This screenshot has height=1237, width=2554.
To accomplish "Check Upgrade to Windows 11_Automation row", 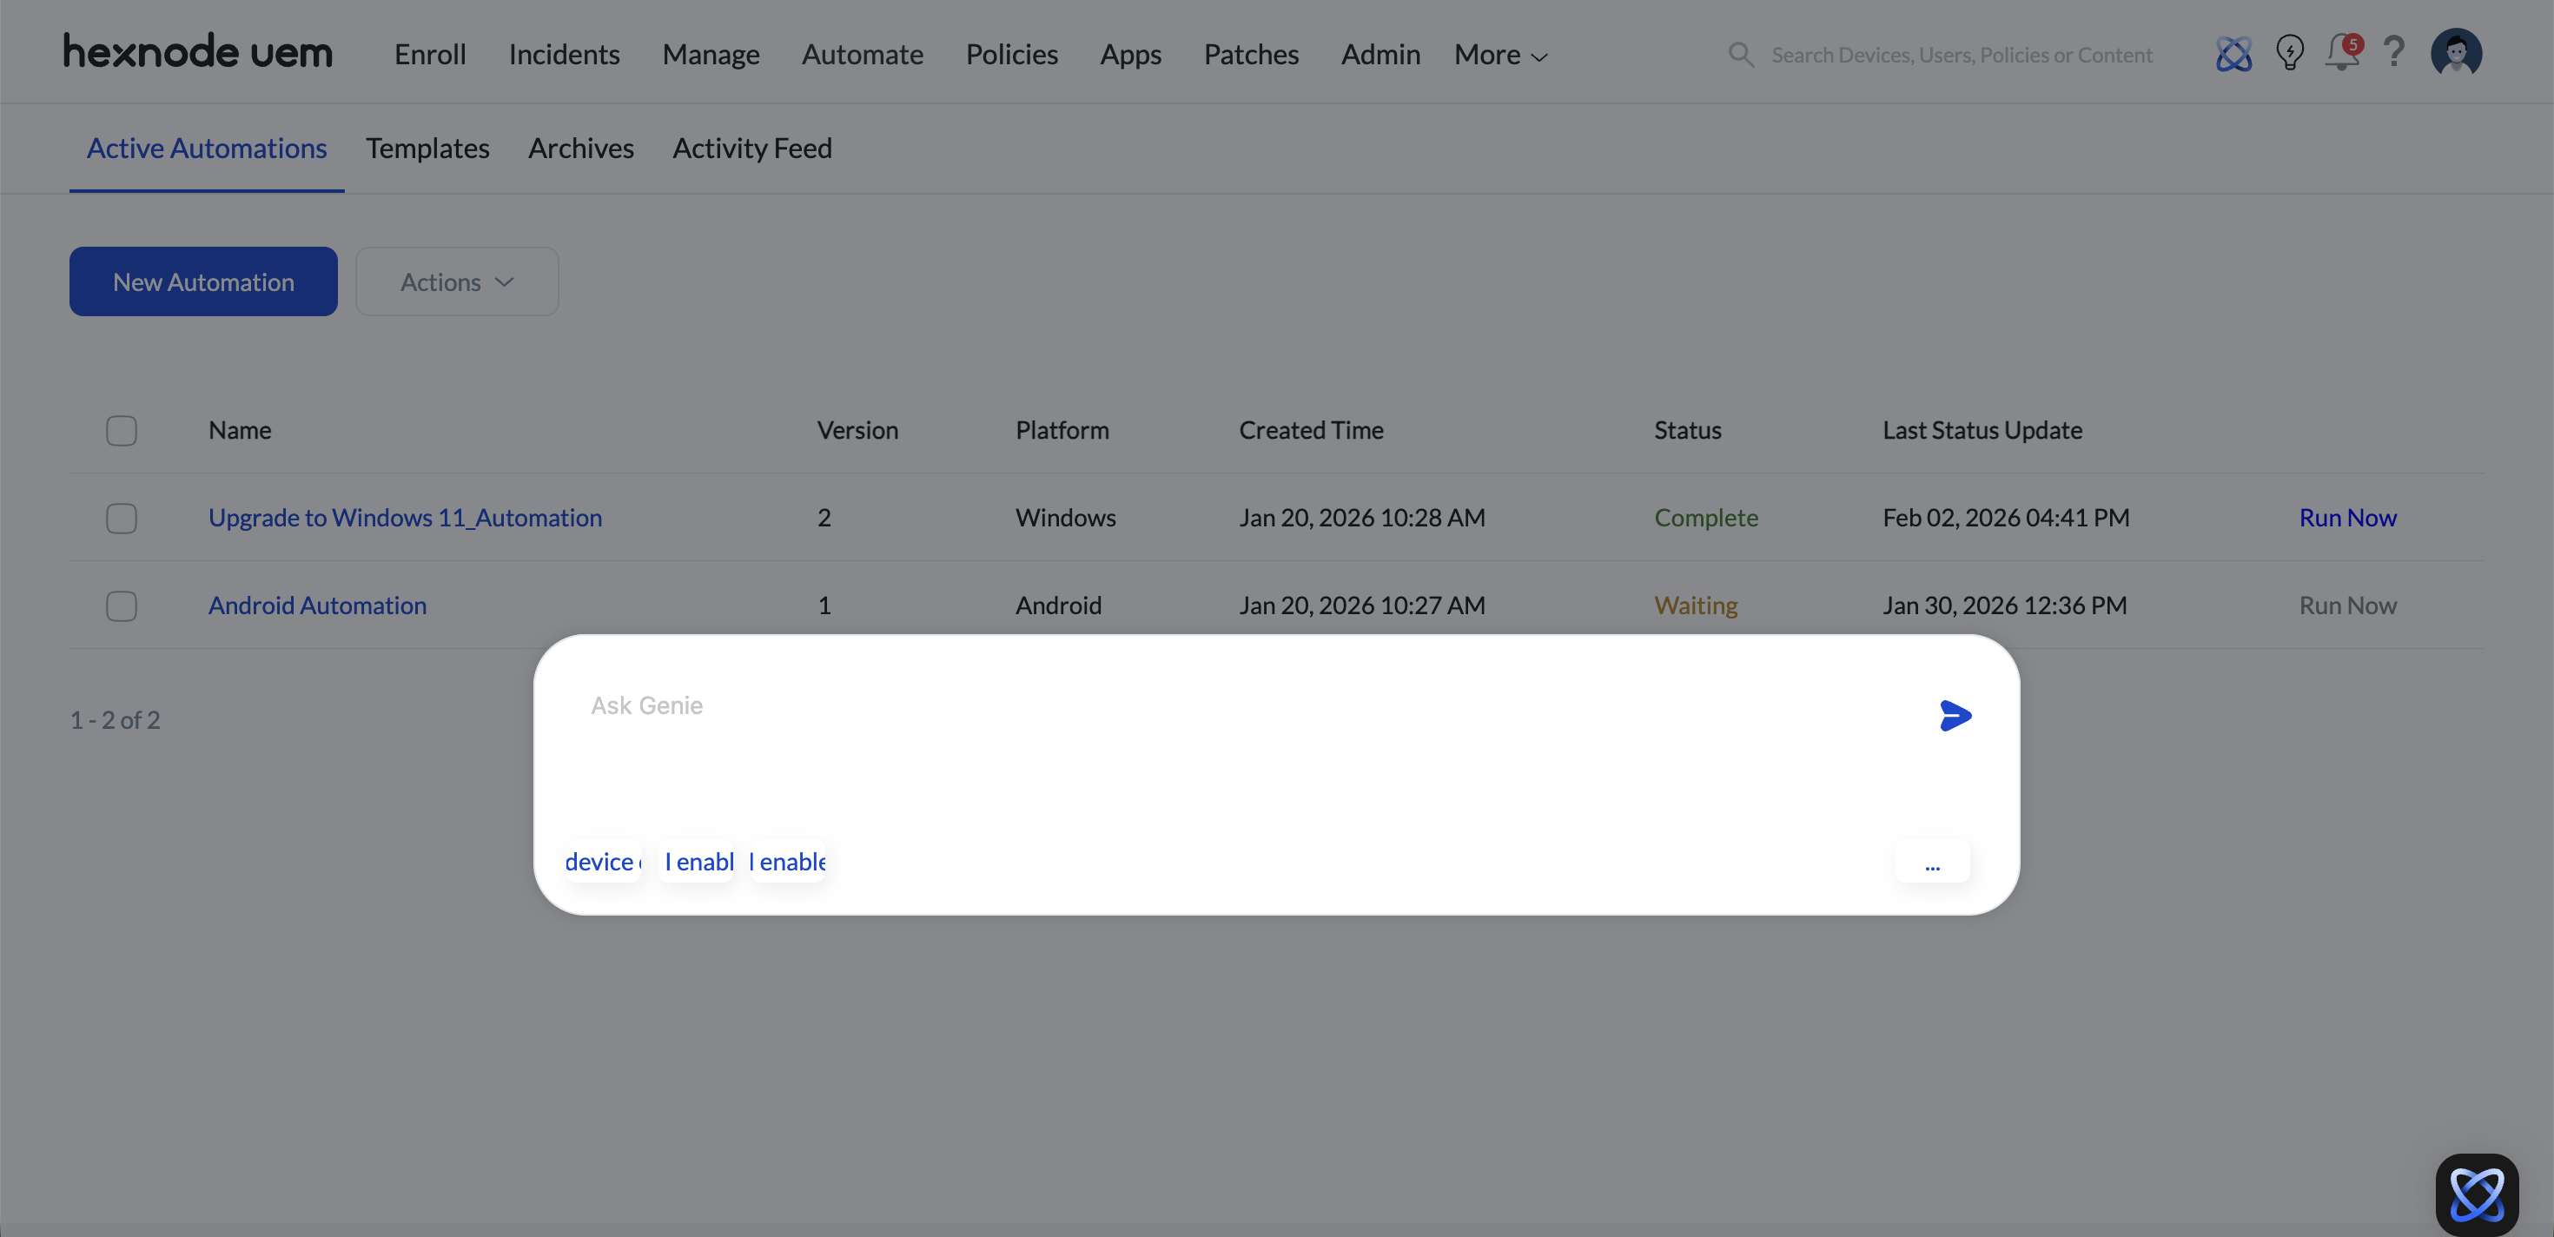I will (x=121, y=518).
